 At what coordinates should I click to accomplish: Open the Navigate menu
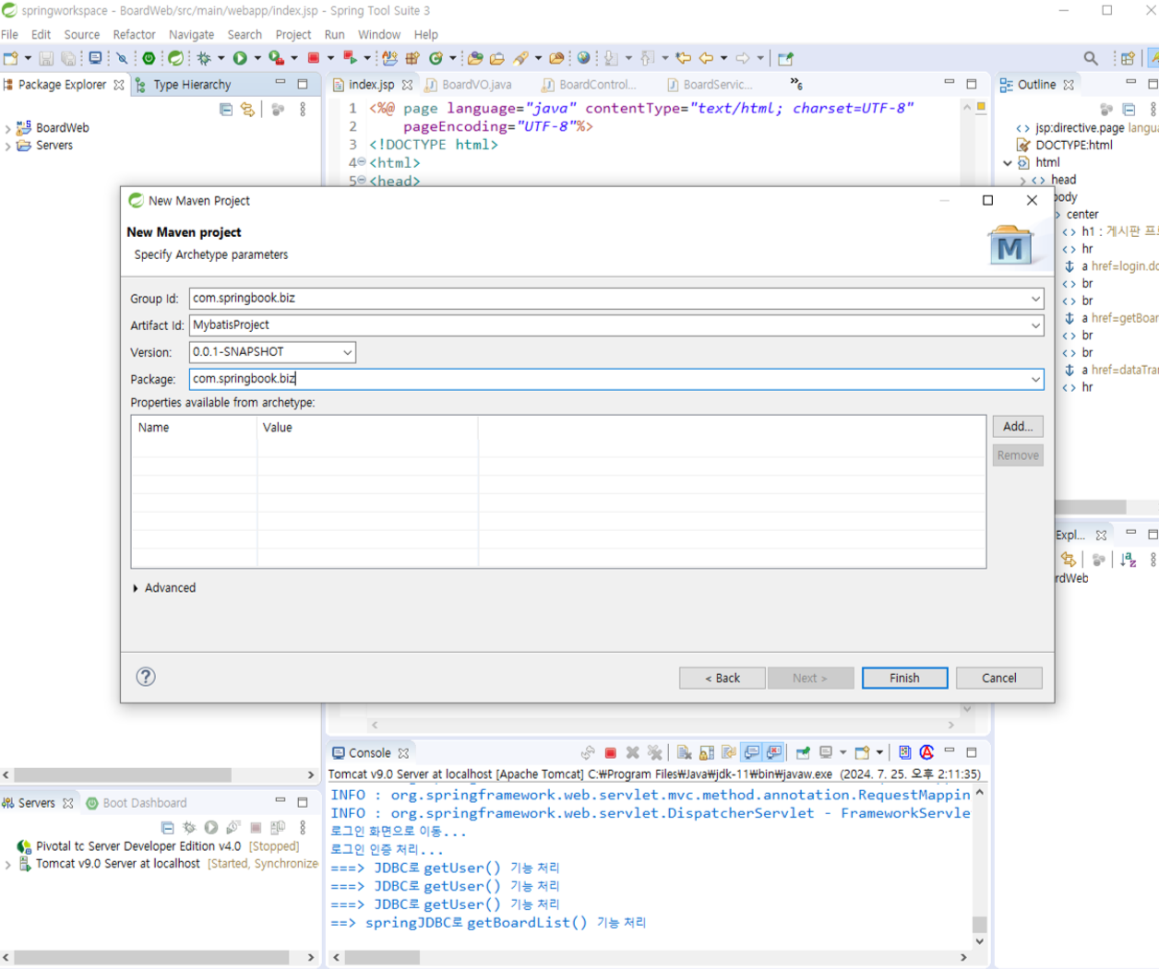[x=191, y=34]
